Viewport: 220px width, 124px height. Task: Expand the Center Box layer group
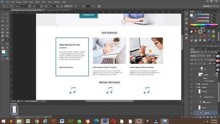(x=197, y=84)
